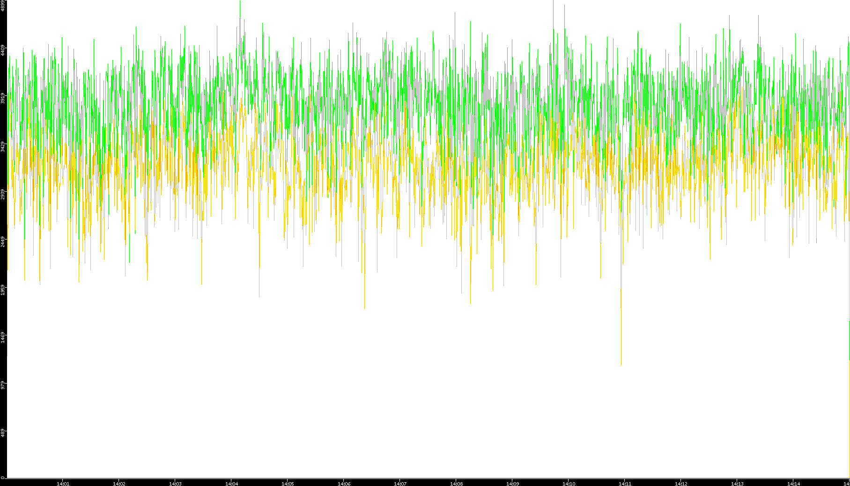
Task: Click the 3919 value axis label
Action: 3,98
